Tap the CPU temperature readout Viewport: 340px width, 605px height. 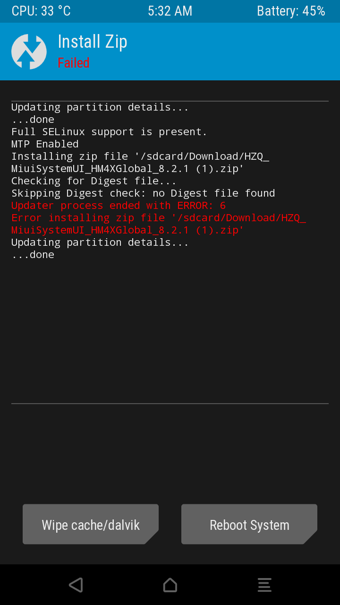(x=41, y=11)
